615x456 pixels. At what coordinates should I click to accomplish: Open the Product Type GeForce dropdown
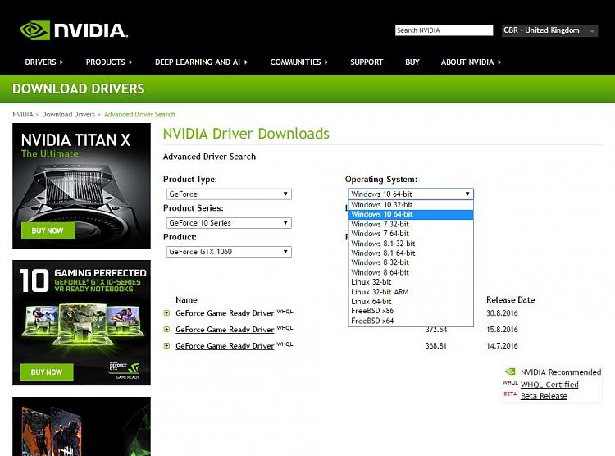pyautogui.click(x=229, y=194)
